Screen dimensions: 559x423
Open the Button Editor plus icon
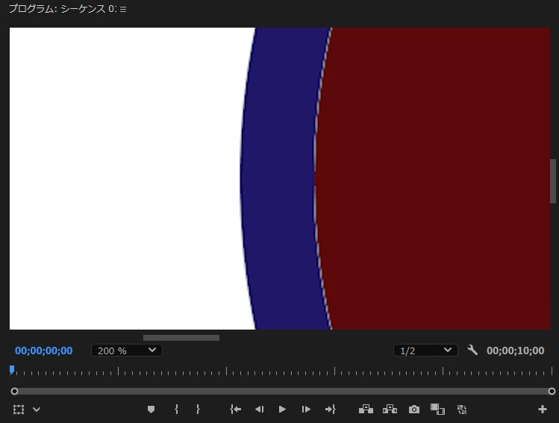click(x=543, y=410)
